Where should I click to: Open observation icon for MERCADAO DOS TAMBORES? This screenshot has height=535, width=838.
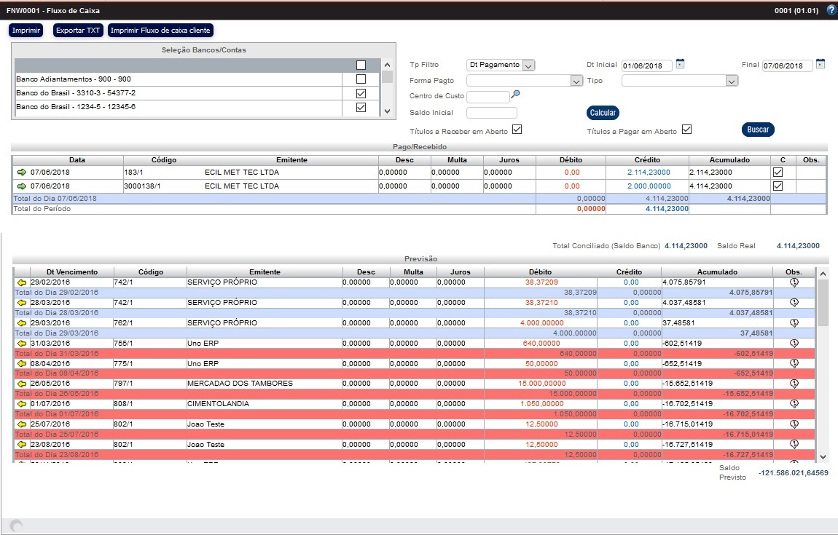(x=794, y=384)
